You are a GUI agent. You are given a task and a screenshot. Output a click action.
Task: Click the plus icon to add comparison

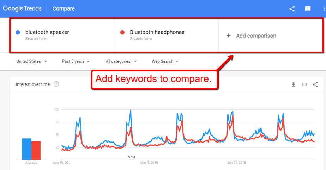(x=228, y=36)
